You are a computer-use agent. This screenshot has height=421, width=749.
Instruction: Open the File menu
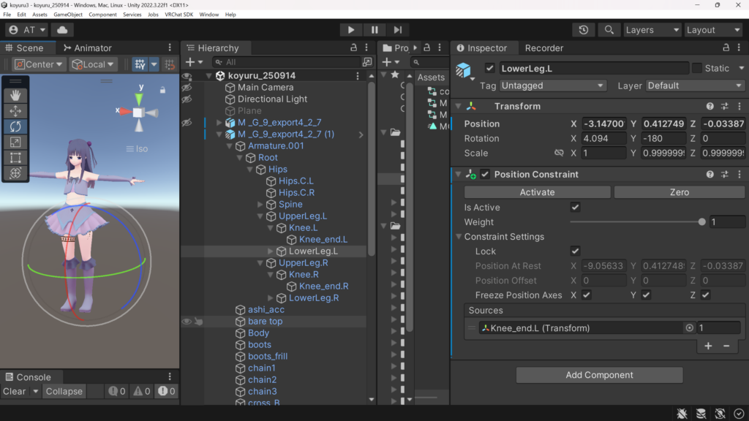click(7, 15)
